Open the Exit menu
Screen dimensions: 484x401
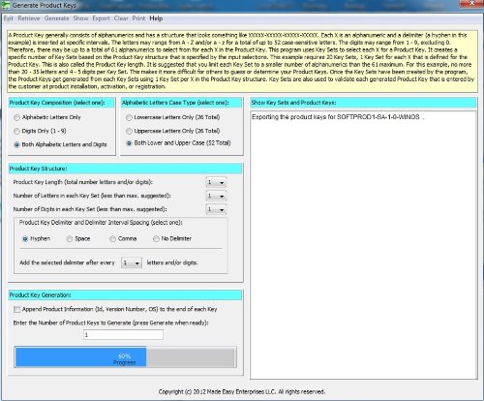click(9, 18)
